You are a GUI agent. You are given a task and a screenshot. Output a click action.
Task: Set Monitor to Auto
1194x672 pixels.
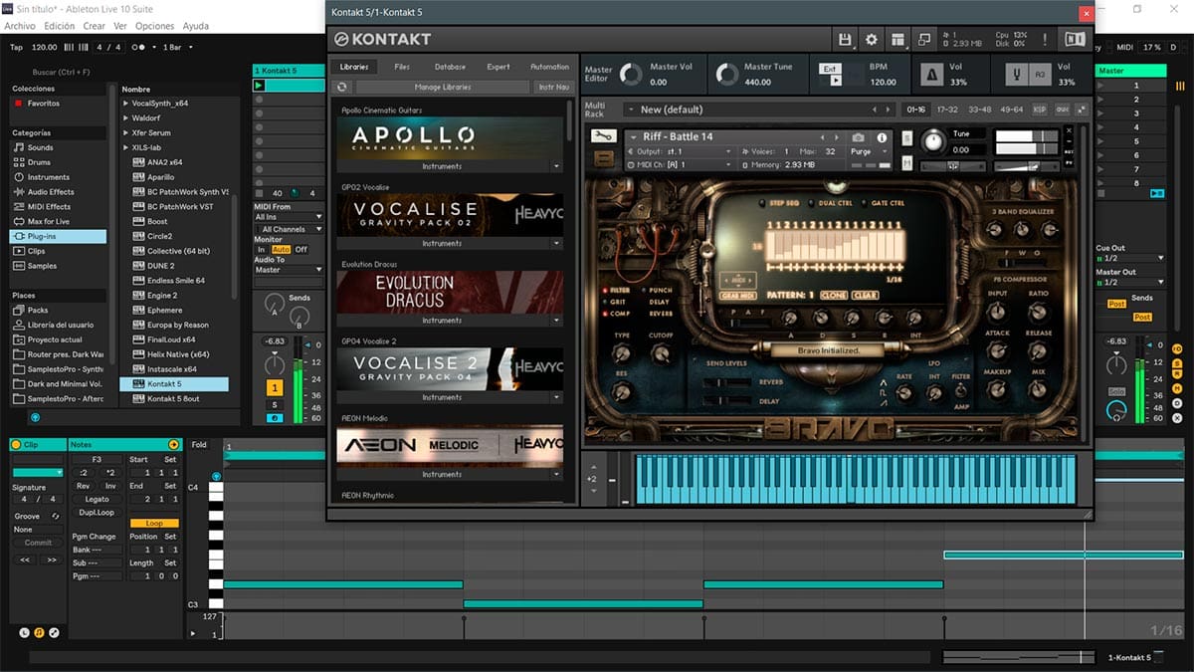pos(281,249)
